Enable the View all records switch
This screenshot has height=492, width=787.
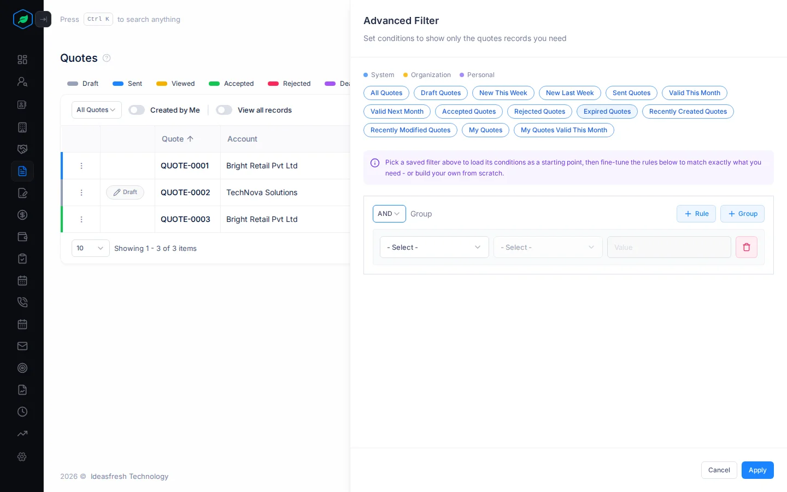point(224,110)
